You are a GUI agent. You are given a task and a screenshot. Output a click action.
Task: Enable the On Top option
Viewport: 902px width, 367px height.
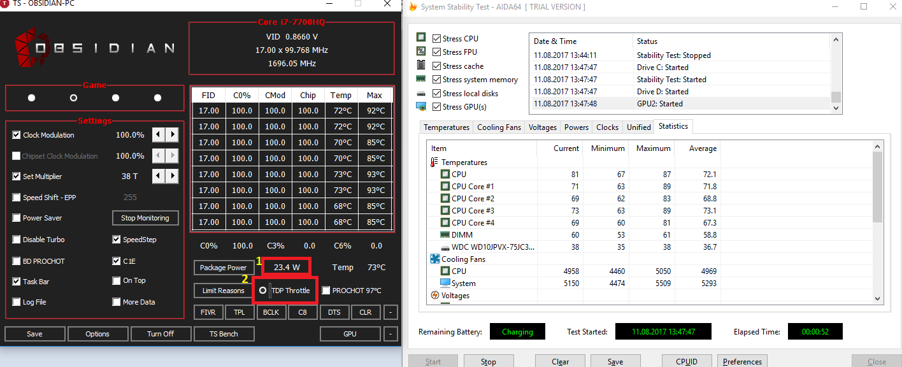pos(117,281)
